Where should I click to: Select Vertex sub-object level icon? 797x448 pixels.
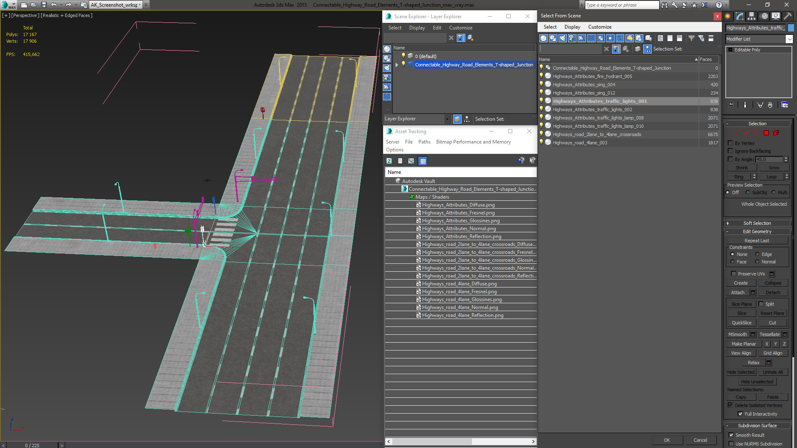[736, 133]
